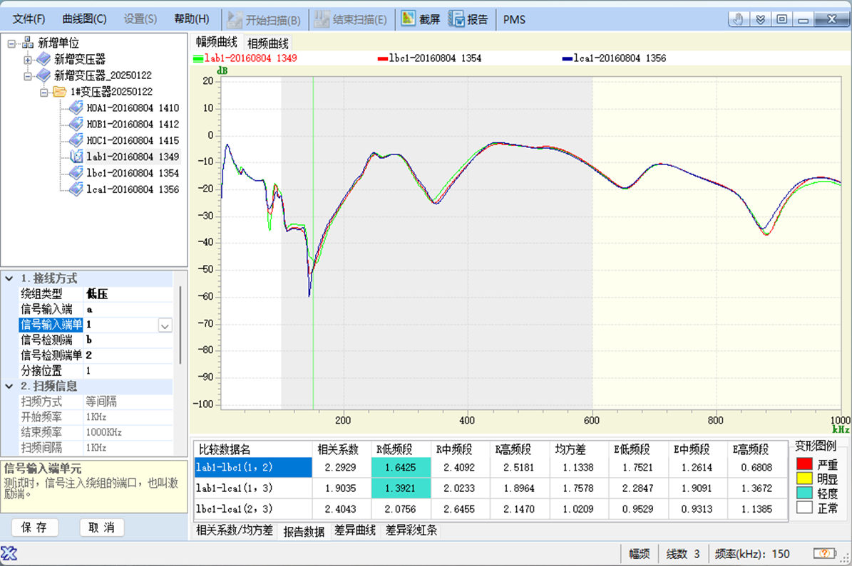Click the double-chevron collapse icon at top right
This screenshot has height=566, width=852.
click(761, 19)
